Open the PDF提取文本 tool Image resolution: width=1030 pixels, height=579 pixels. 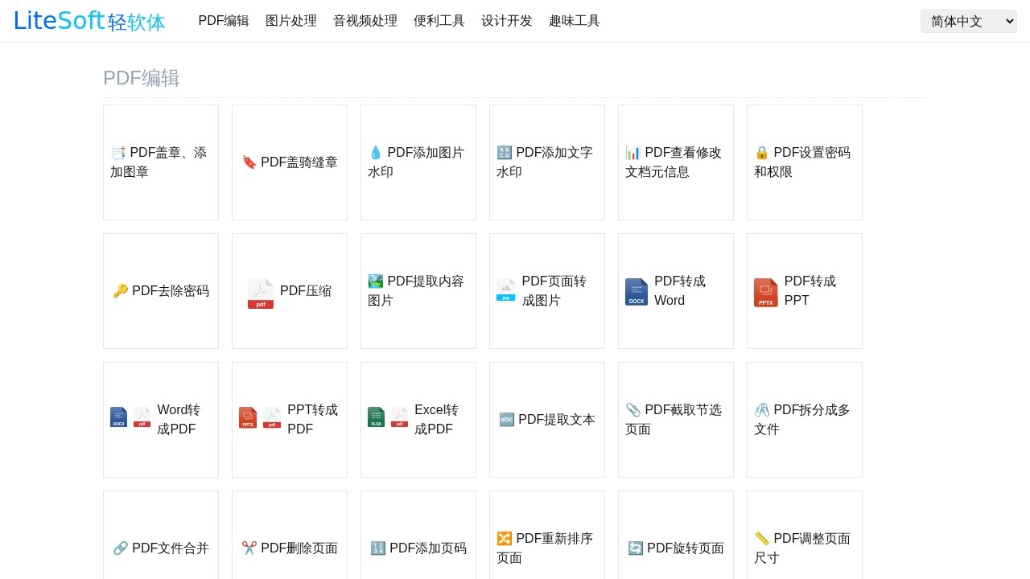[x=546, y=419]
